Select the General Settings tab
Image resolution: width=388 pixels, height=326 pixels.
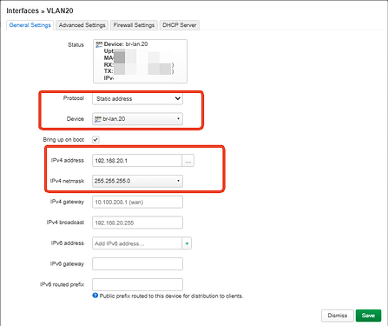[x=30, y=25]
